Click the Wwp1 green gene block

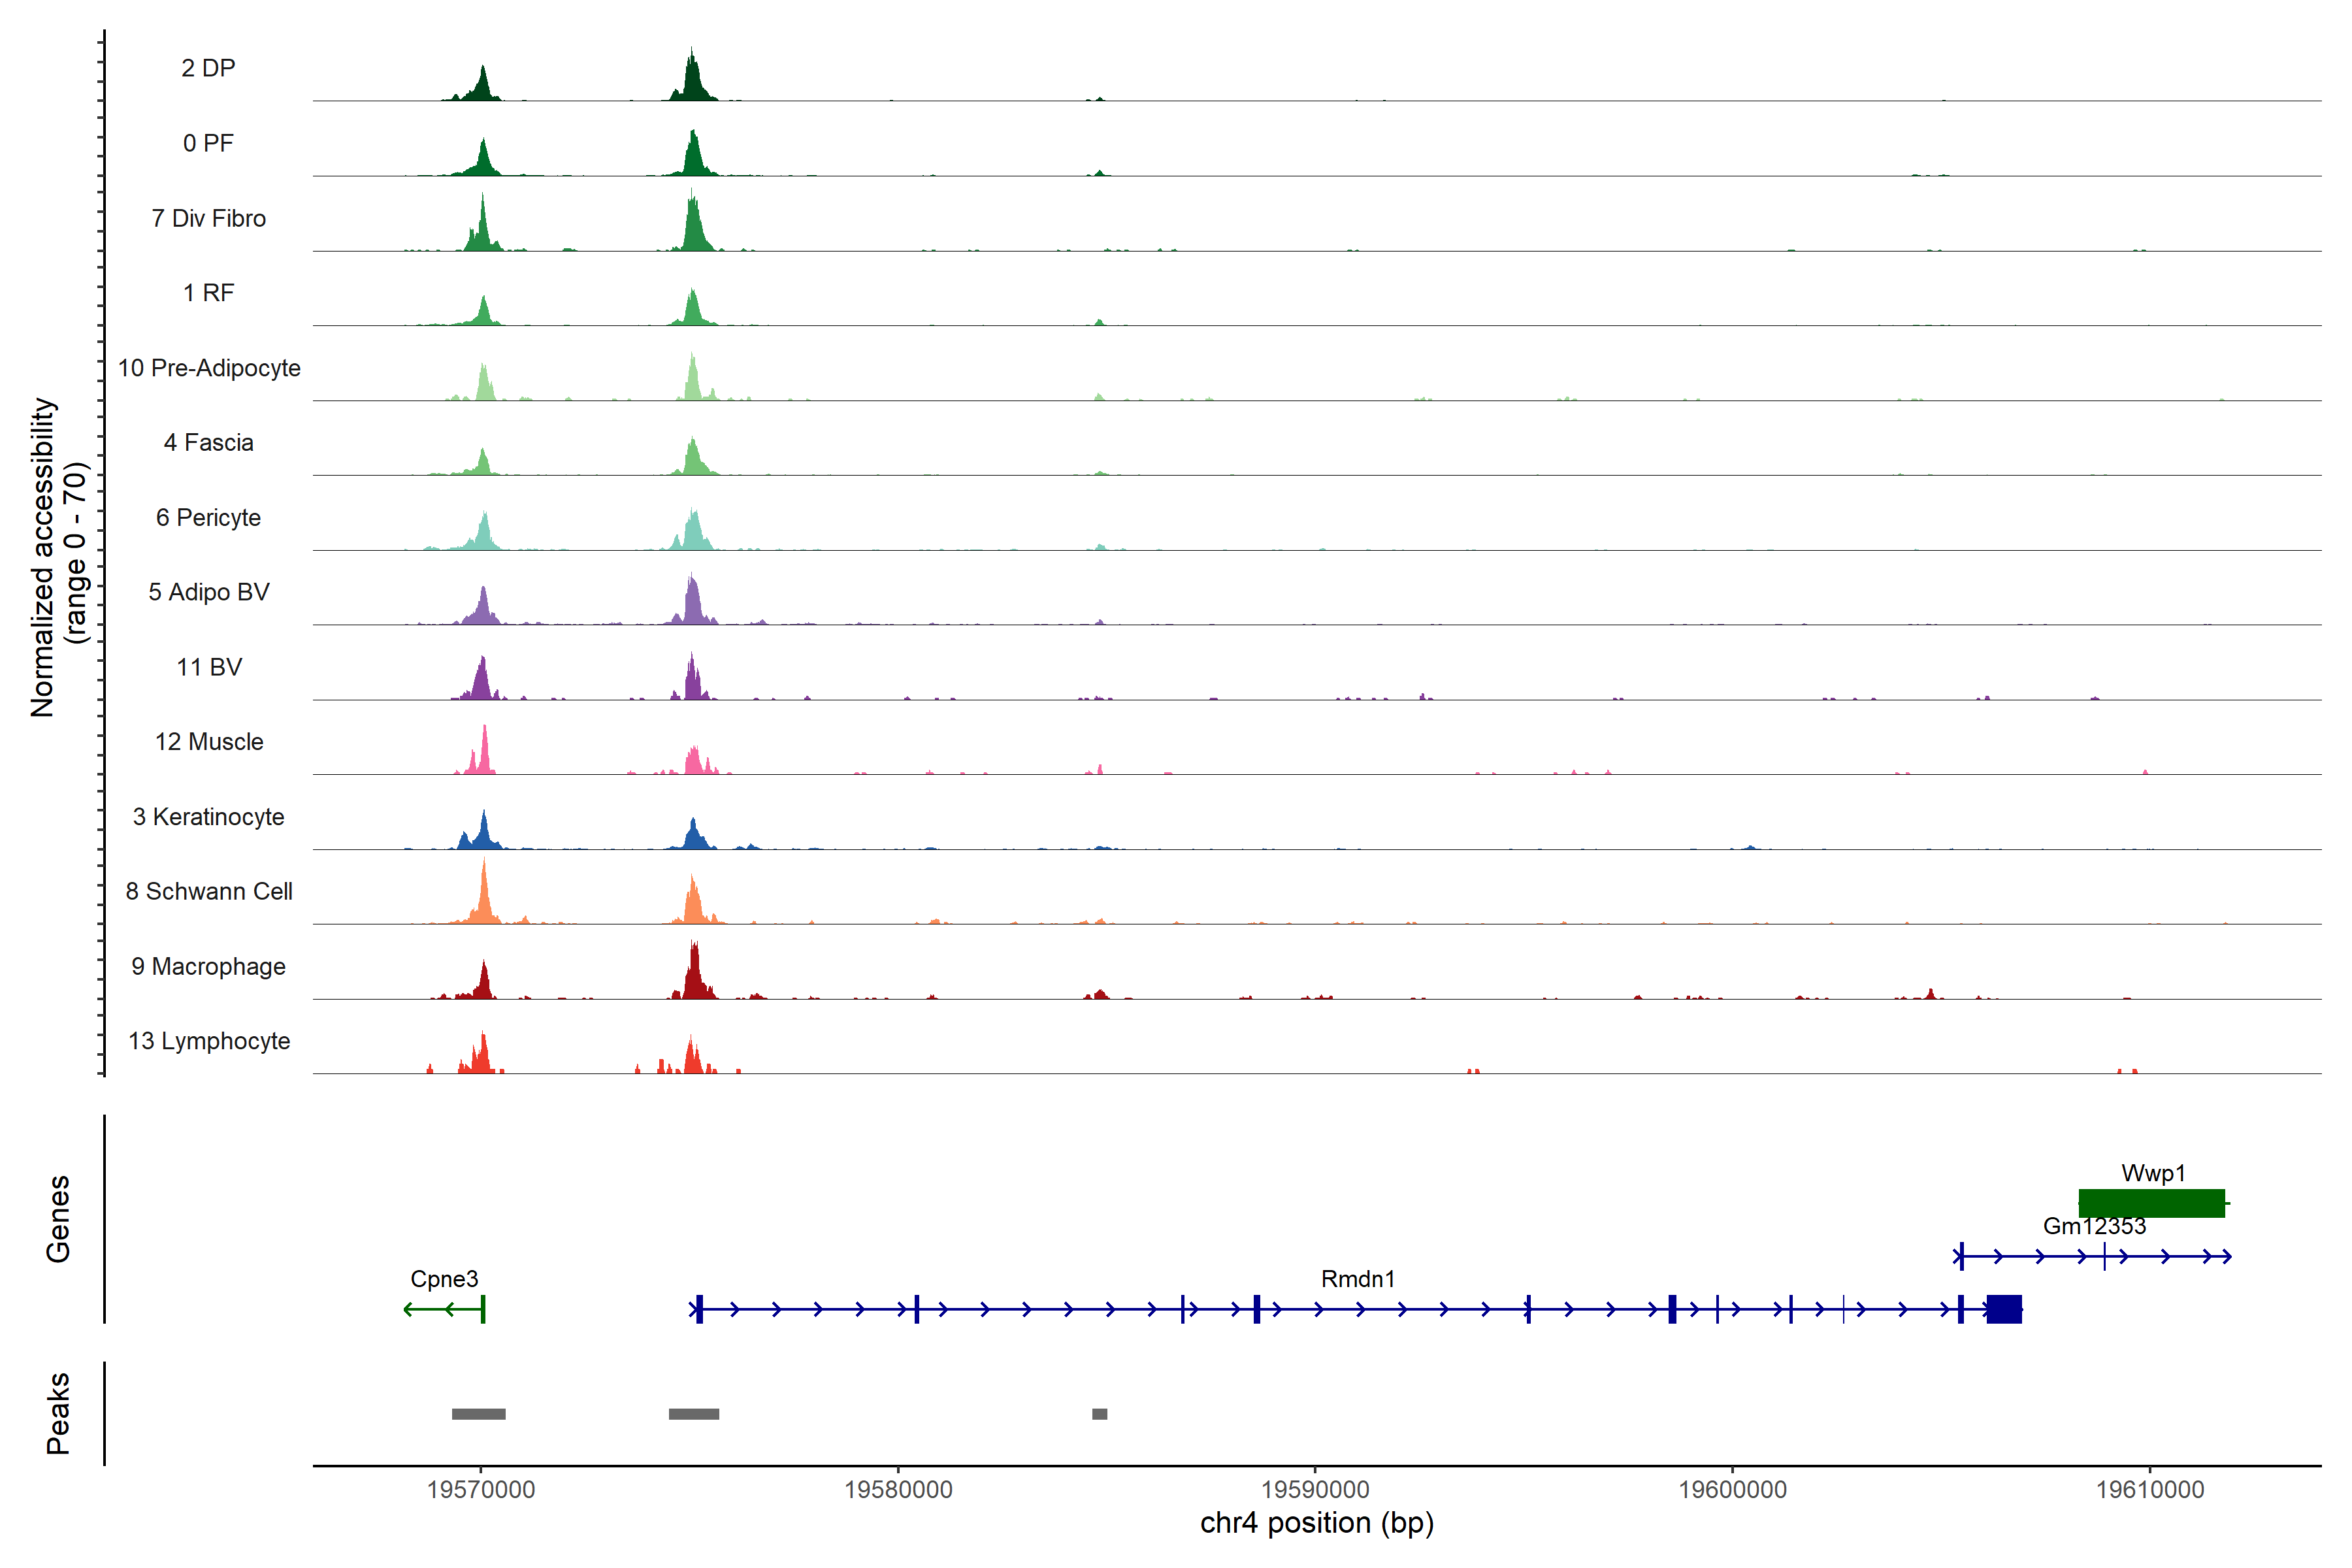click(x=2151, y=1203)
